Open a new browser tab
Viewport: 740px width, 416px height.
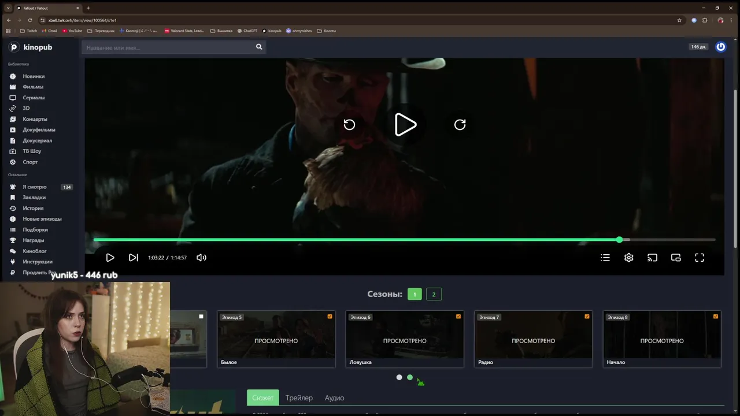point(88,8)
